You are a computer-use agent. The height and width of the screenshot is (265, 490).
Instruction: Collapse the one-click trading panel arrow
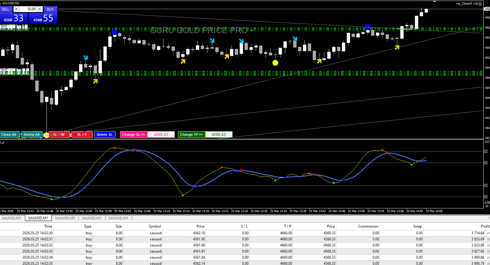1,3
